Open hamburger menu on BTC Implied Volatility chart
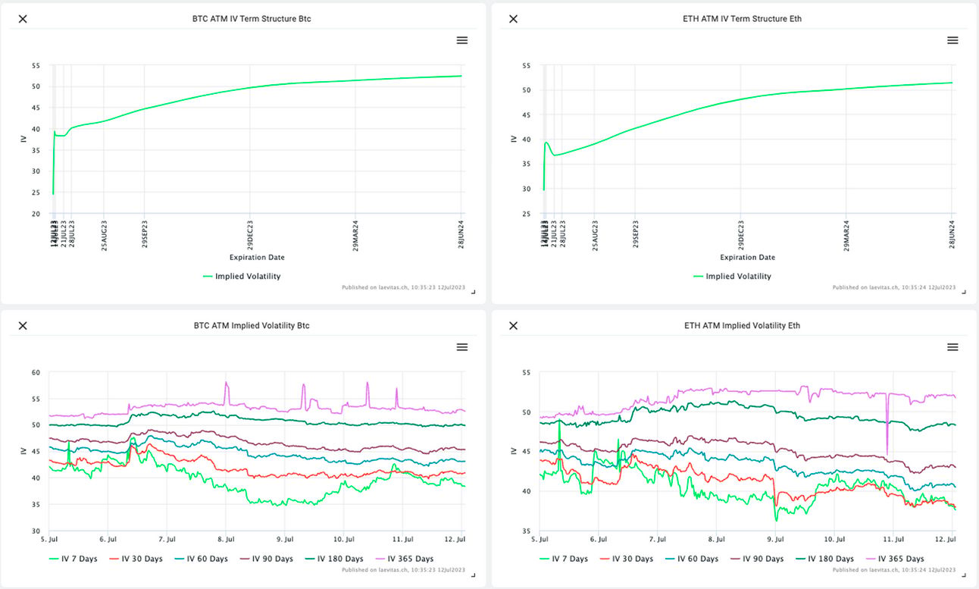This screenshot has width=979, height=589. point(462,346)
